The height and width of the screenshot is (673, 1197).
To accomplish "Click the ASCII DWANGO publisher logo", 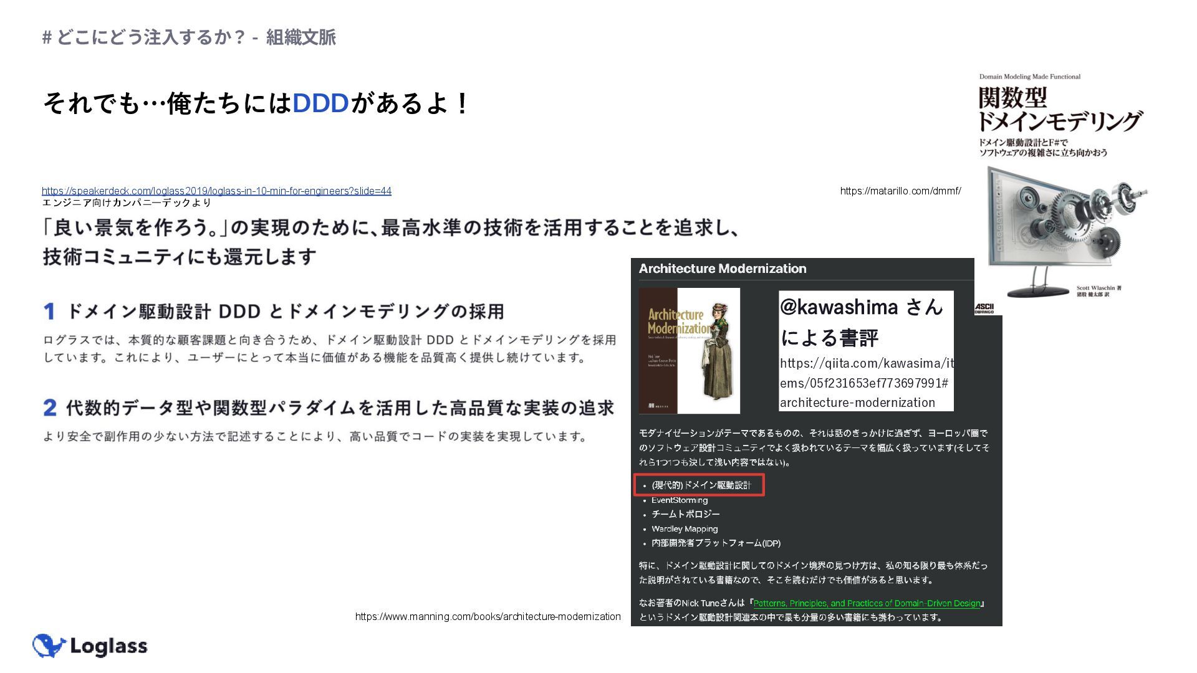I will (x=984, y=308).
